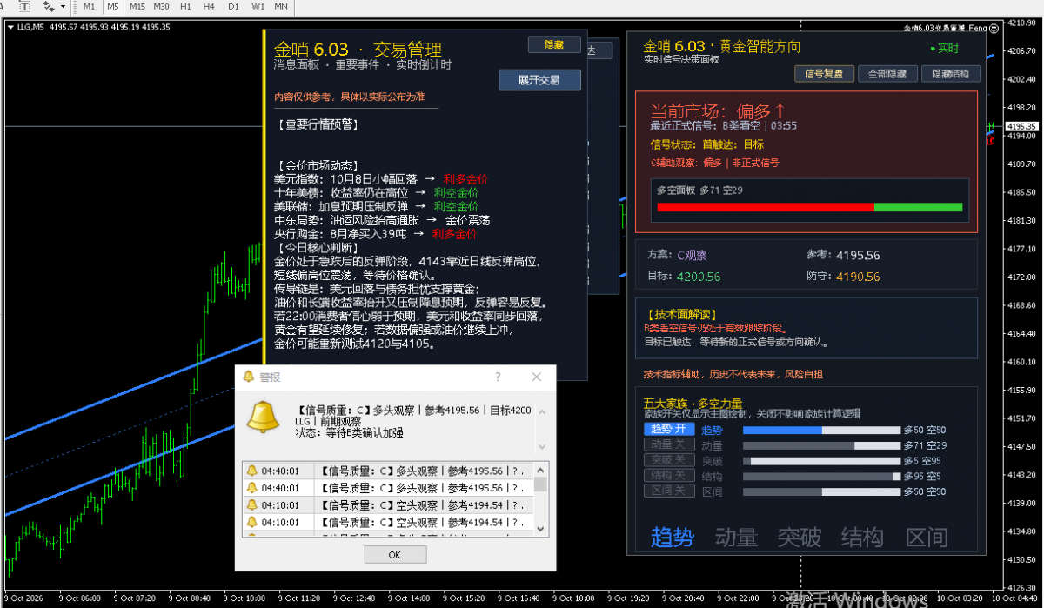
Task: Click the 美元指数 利多金价 line
Action: point(381,178)
